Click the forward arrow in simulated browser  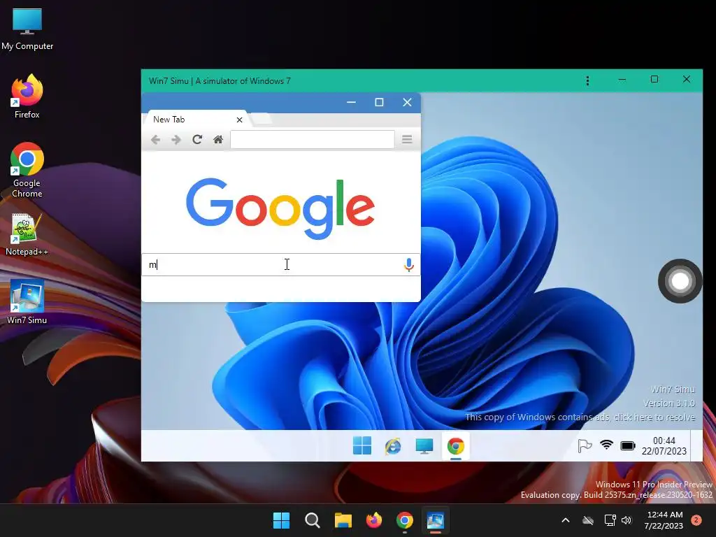(x=176, y=139)
